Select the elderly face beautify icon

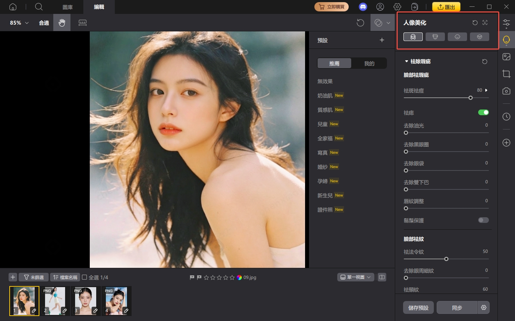pyautogui.click(x=480, y=36)
